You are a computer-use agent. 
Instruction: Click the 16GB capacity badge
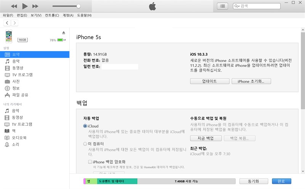tap(22, 40)
